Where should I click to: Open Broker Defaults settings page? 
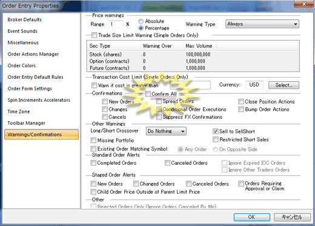25,19
